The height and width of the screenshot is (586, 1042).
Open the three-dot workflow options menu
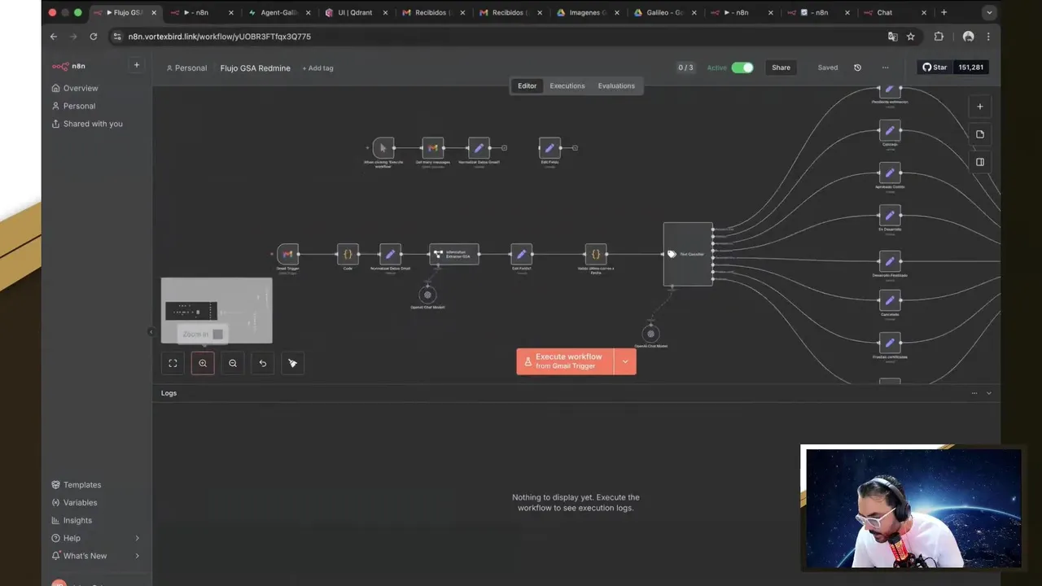885,68
